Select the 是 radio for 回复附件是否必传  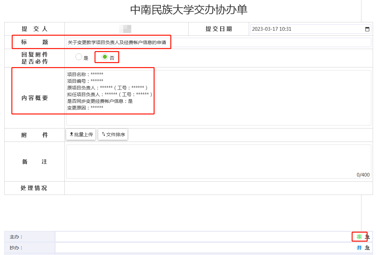79,57
